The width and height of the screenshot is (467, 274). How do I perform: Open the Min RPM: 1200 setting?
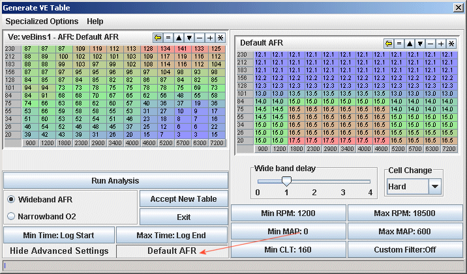tap(288, 213)
